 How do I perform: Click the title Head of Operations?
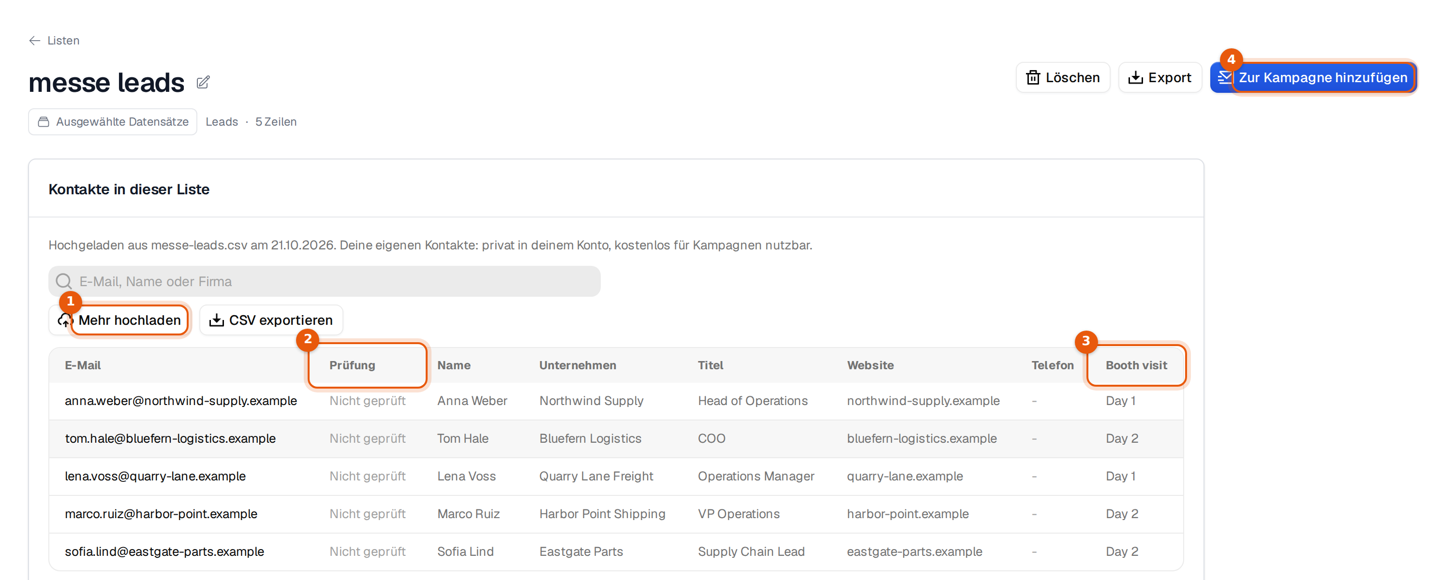[x=752, y=401]
